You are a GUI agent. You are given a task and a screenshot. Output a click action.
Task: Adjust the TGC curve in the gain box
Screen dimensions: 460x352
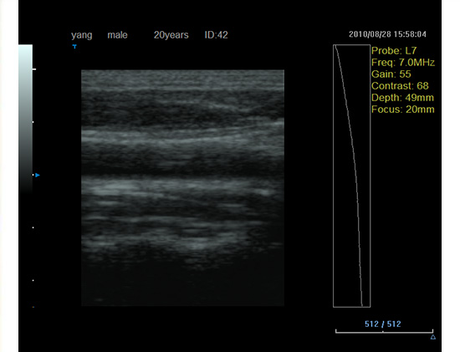[x=352, y=176]
